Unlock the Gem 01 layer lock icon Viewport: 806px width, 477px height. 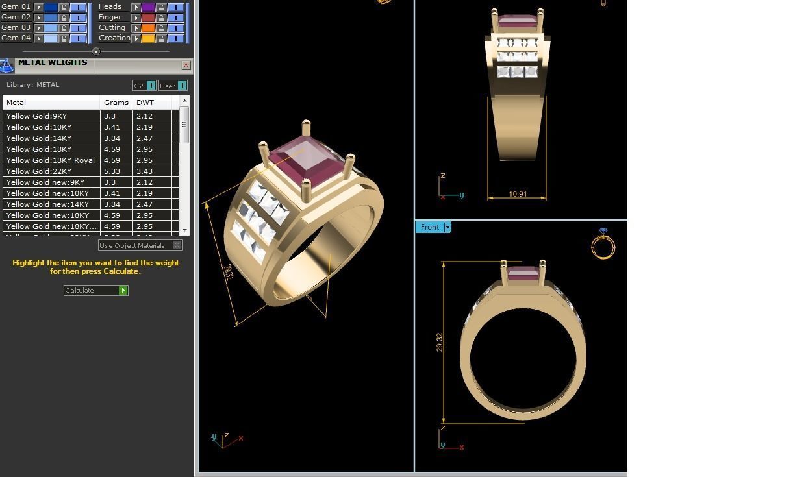click(64, 7)
